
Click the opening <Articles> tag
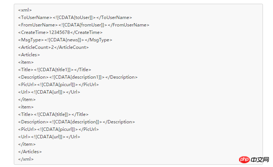coord(29,55)
